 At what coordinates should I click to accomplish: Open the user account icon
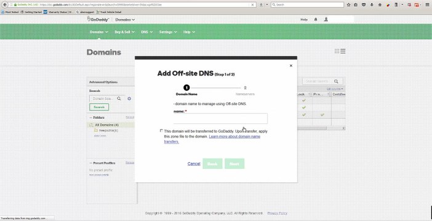[x=326, y=20]
